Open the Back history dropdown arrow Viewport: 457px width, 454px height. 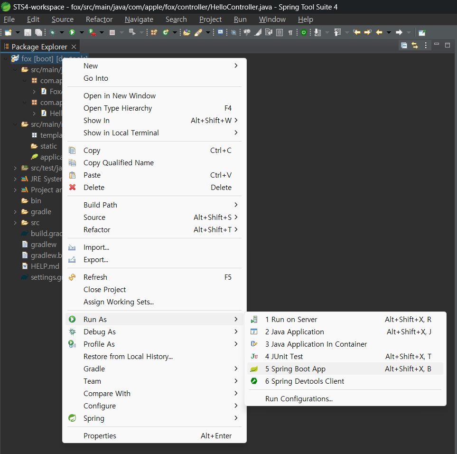(x=389, y=32)
